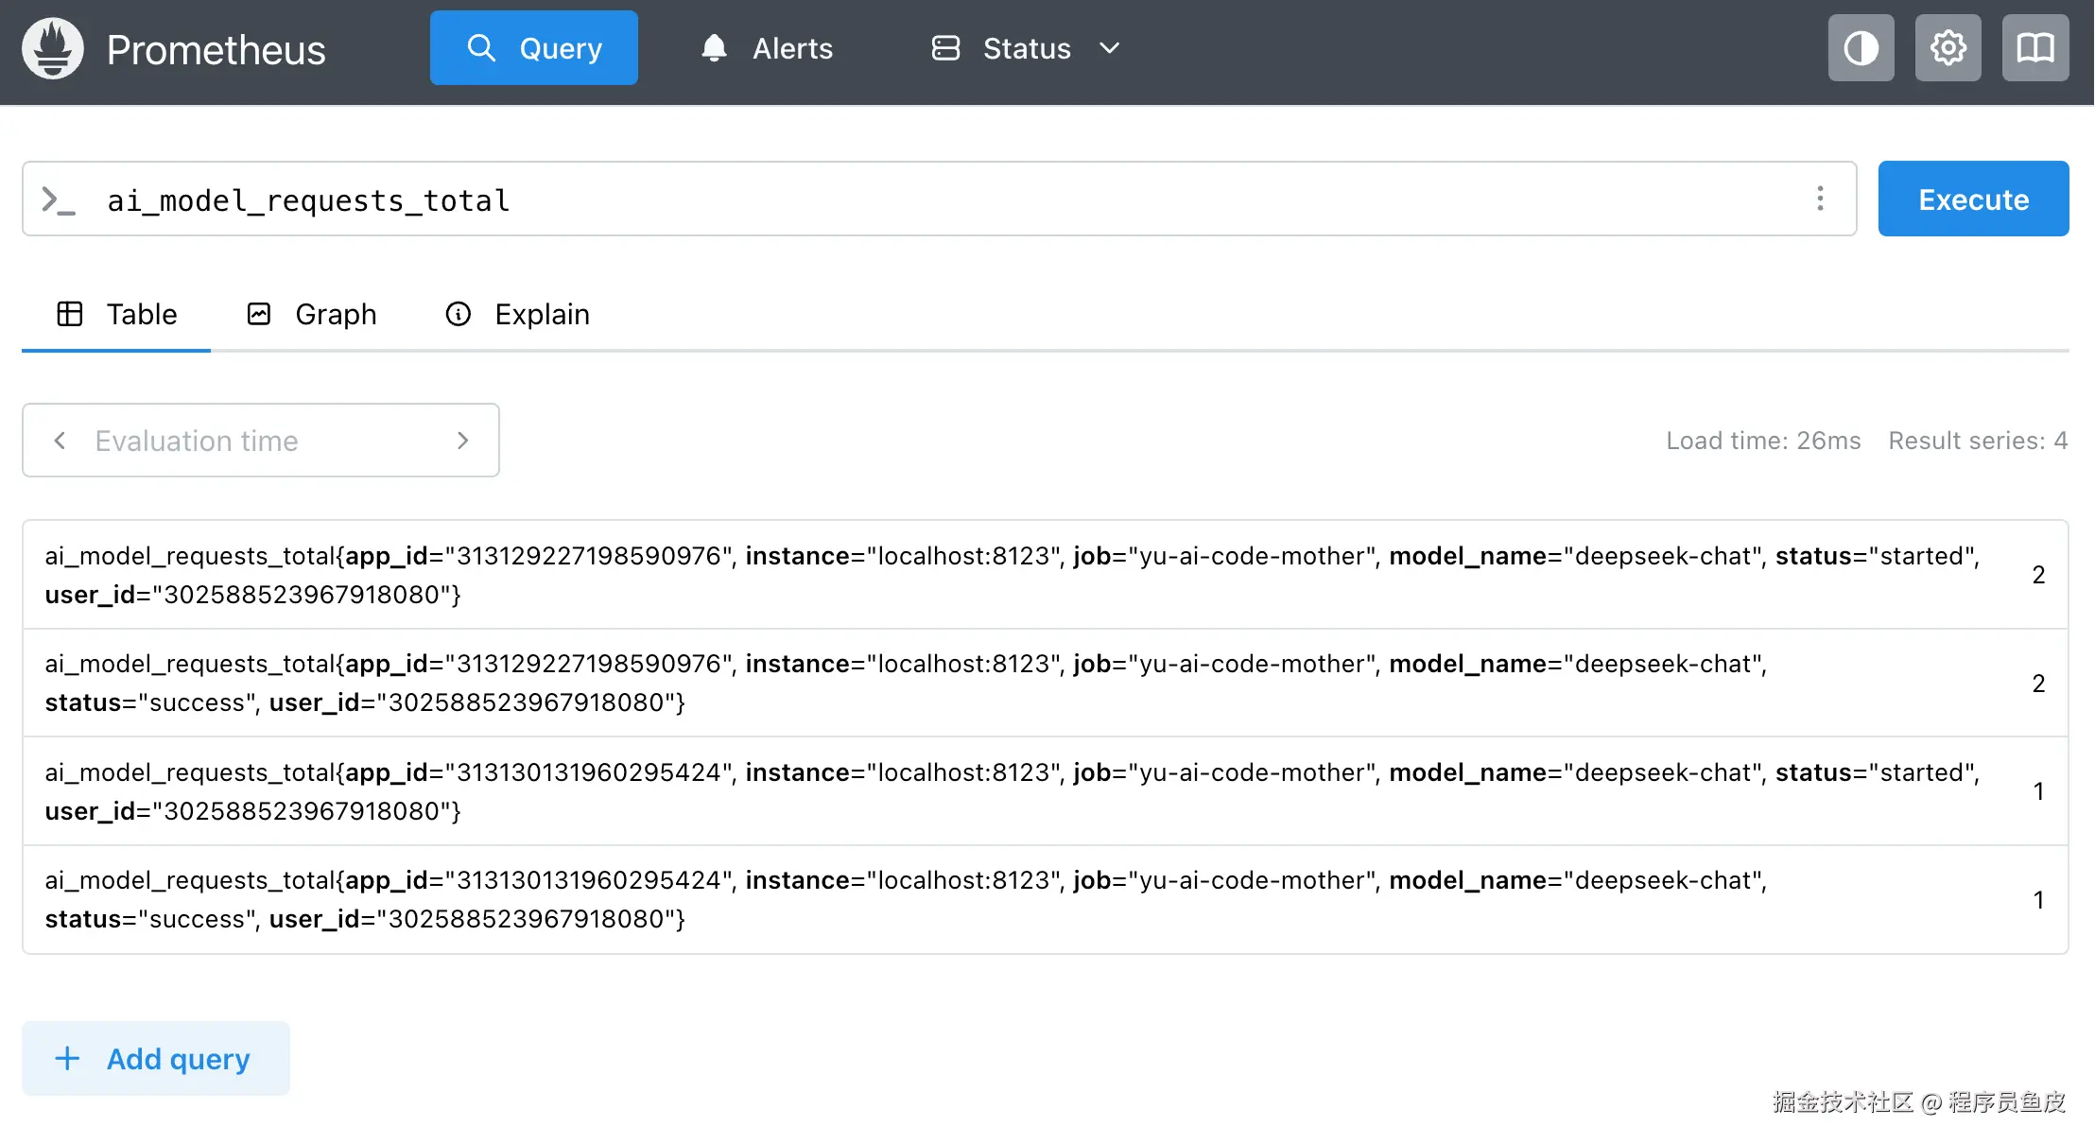The height and width of the screenshot is (1144, 2095).
Task: Click the Prometheus flame logo icon
Action: (x=53, y=48)
